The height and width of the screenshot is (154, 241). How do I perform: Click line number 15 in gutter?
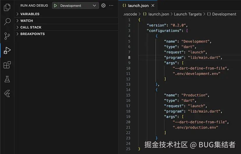click(128, 95)
